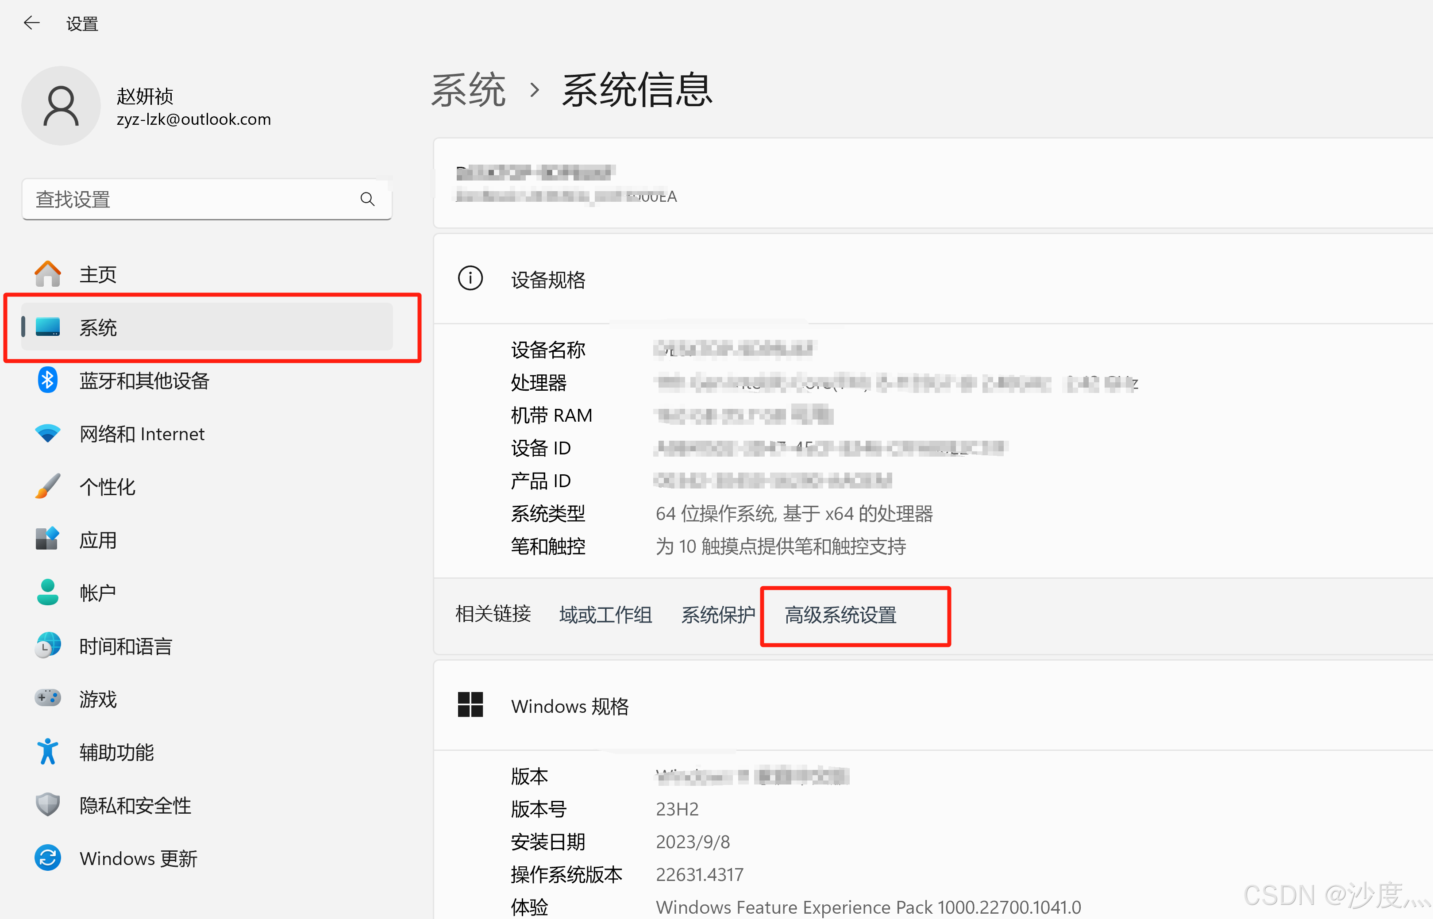Click the paintbrush 个性化 icon
The image size is (1433, 919).
pos(48,486)
